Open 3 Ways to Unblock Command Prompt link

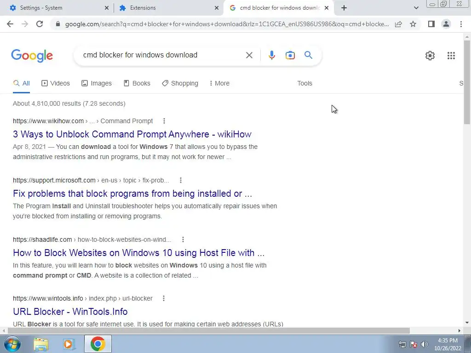pyautogui.click(x=132, y=134)
